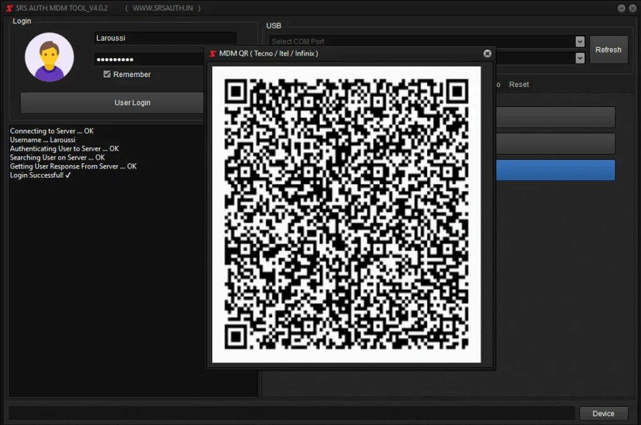This screenshot has width=641, height=425.
Task: Click the 'Connecting to Server ... OK' line
Action: [x=52, y=131]
